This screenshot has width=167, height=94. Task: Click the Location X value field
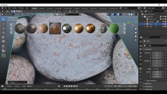[x=157, y=53]
